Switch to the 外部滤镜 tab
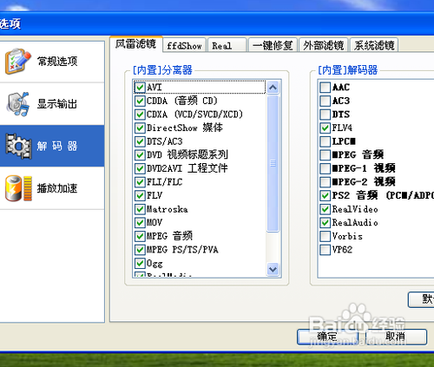This screenshot has height=367, width=434. point(324,45)
